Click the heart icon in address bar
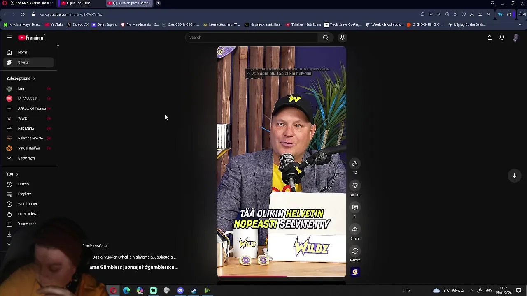The height and width of the screenshot is (296, 527). point(464,14)
